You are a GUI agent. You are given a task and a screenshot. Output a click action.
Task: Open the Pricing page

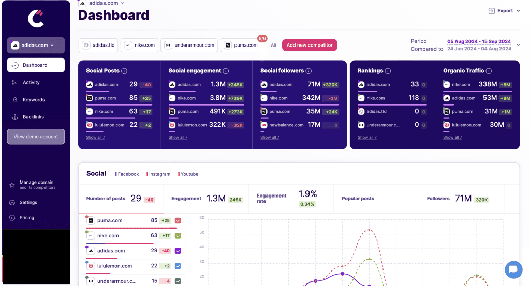pyautogui.click(x=27, y=217)
